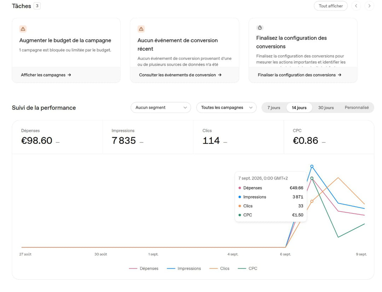Toggle Clics series in chart legend
Image resolution: width=382 pixels, height=292 pixels.
219,268
